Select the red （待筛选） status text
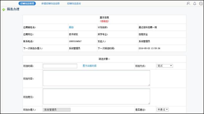The image size is (204, 114). click(x=104, y=21)
